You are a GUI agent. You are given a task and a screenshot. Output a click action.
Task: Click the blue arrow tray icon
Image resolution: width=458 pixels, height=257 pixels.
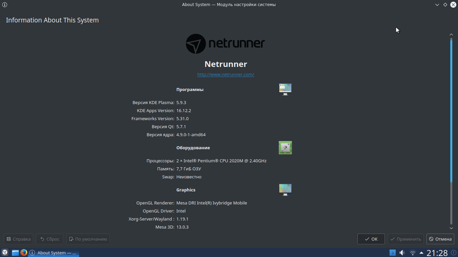pos(393,252)
